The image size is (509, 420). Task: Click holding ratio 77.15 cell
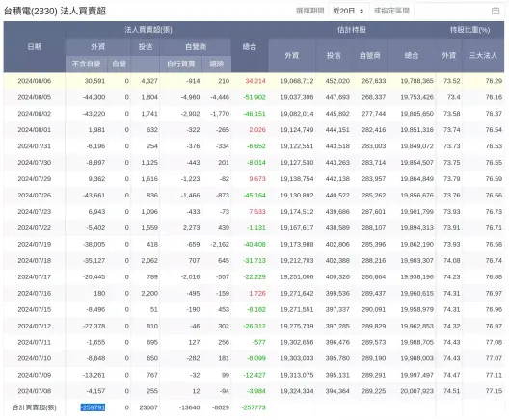494,391
